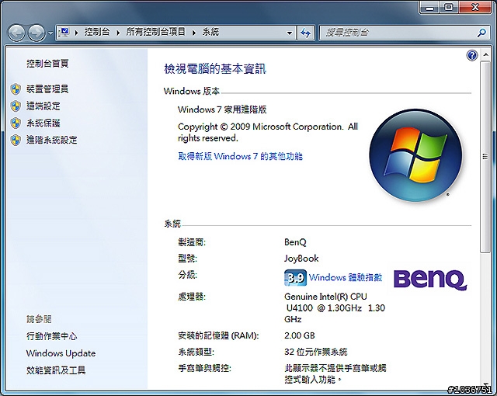Click shield icon next to 系統保護

pyautogui.click(x=16, y=123)
